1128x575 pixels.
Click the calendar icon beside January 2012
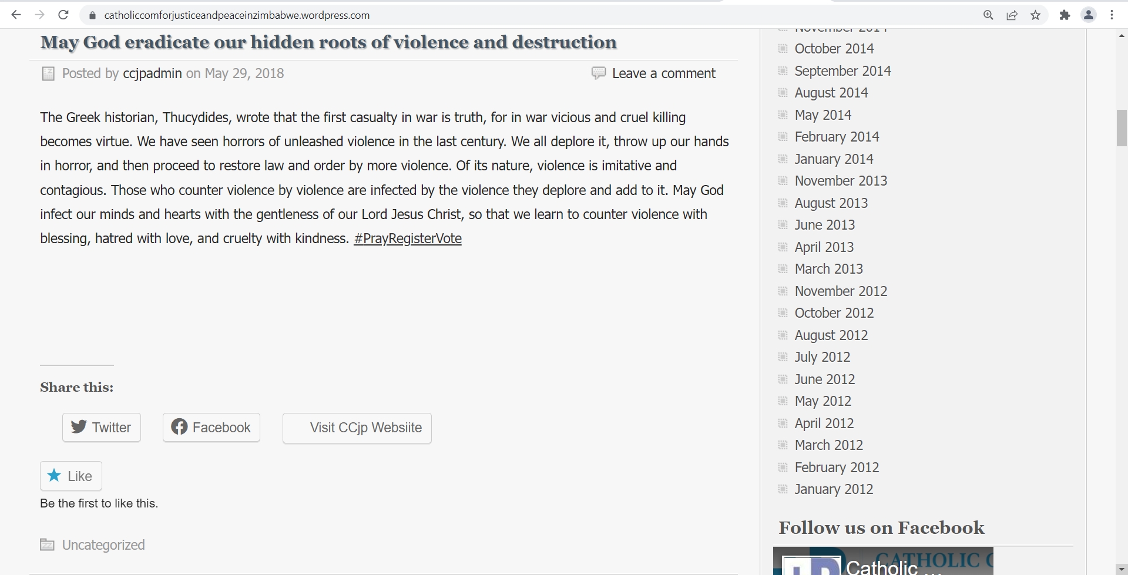783,489
